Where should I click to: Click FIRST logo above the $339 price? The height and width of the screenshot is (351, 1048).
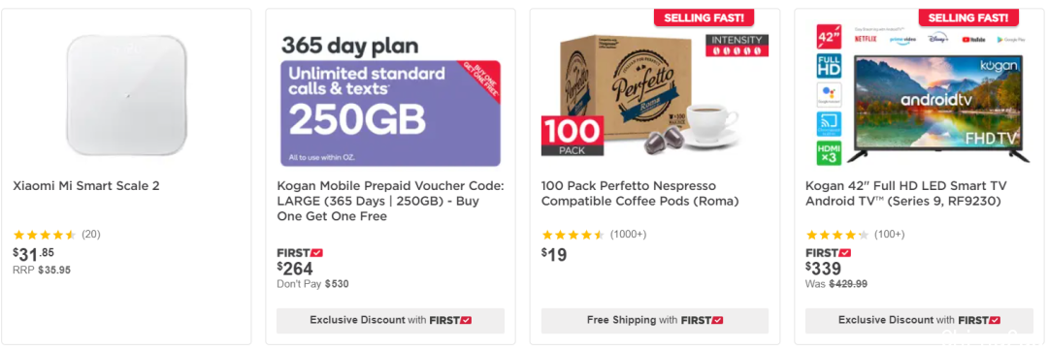pyautogui.click(x=828, y=253)
